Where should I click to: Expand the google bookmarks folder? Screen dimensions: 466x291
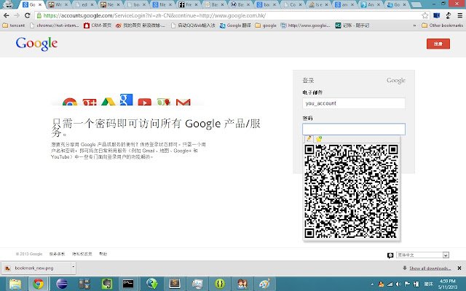(x=266, y=25)
